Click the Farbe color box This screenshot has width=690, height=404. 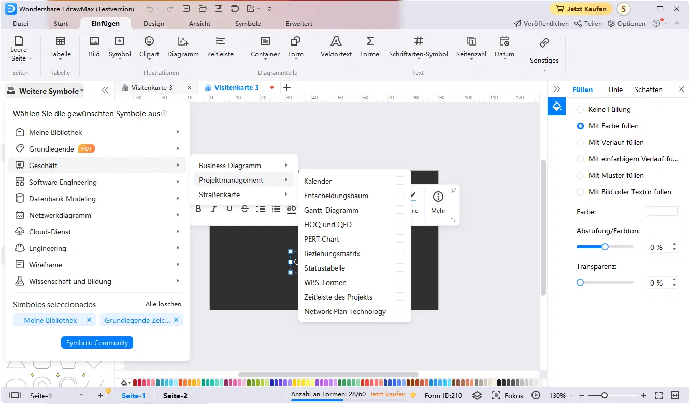662,212
